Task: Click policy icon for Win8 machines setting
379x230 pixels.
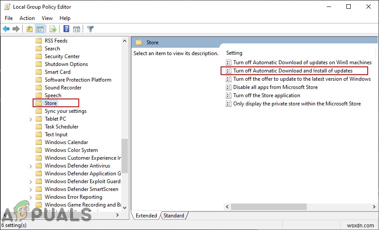Action: coord(228,62)
